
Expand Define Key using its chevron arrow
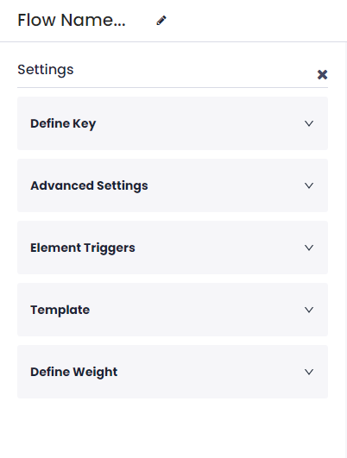click(309, 123)
